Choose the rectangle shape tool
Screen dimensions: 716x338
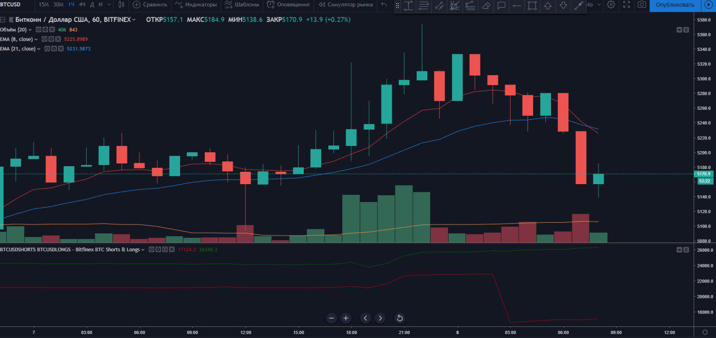(532, 6)
